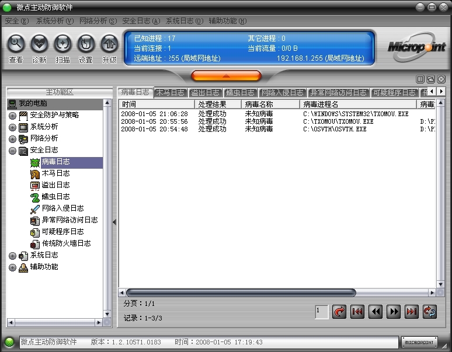Viewport: 452px width, 352px height.
Task: Start the 扫描 (Scan) toolbar icon
Action: (62, 44)
